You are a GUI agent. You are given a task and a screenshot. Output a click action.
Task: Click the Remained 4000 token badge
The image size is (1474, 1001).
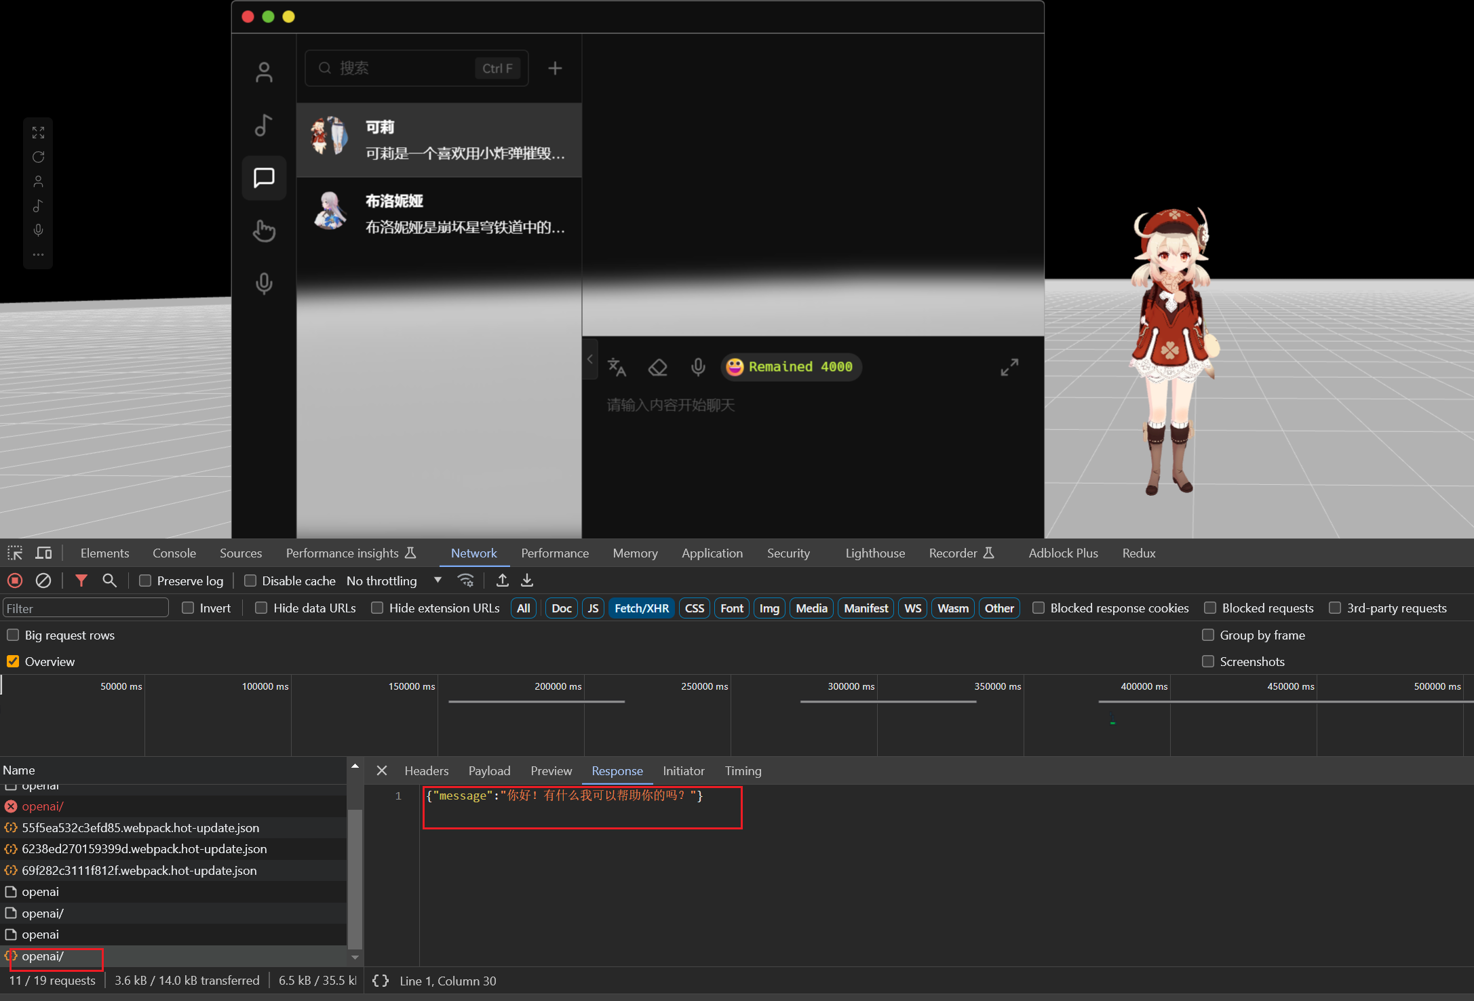coord(791,367)
